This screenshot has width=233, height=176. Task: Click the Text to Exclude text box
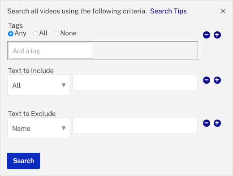click(x=135, y=126)
